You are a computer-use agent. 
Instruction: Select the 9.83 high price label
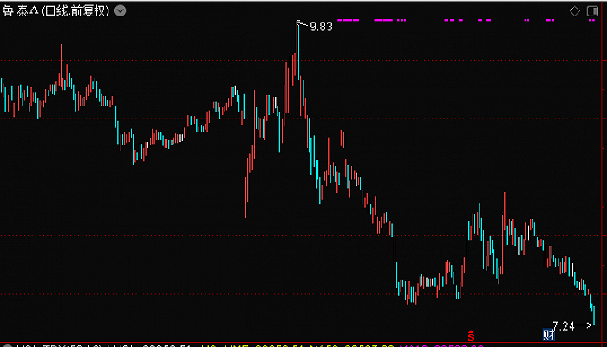point(321,27)
